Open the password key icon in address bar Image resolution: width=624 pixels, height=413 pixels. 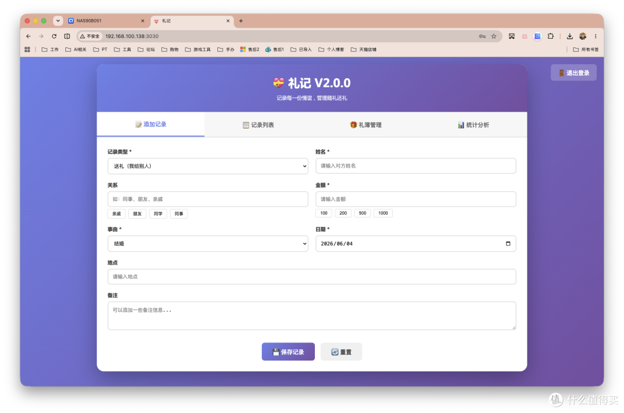[x=482, y=36]
